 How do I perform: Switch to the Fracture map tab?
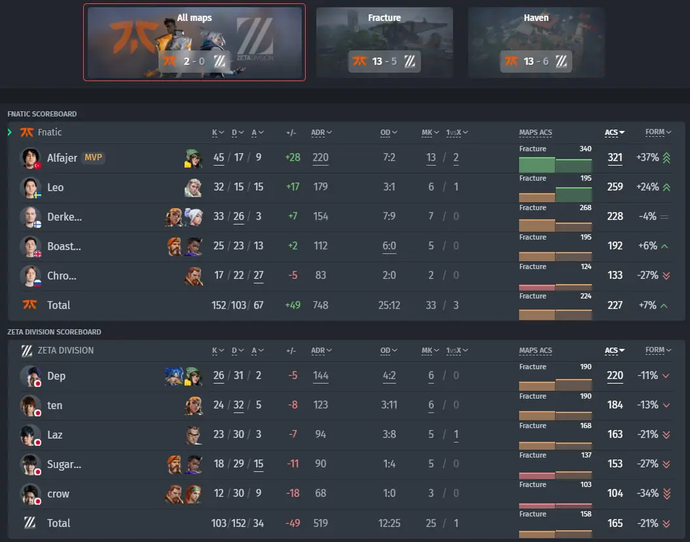(384, 43)
